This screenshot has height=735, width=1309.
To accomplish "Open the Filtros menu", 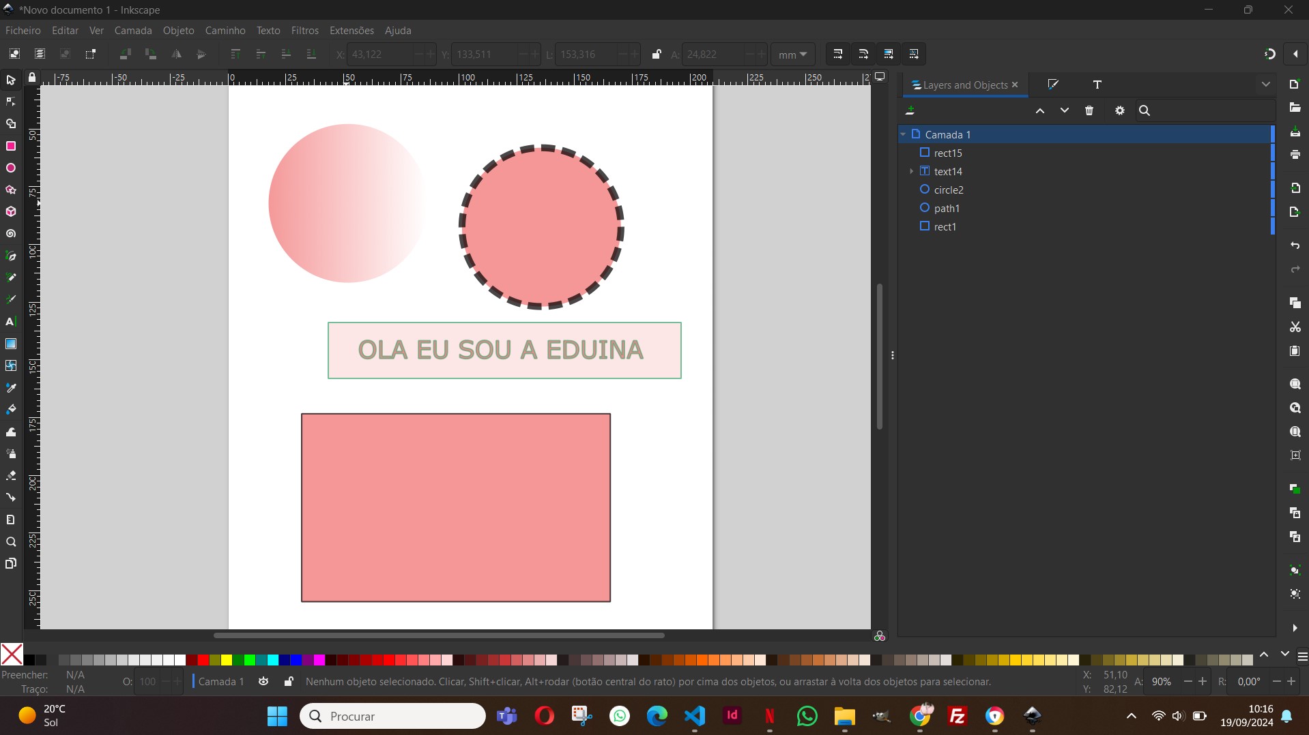I will click(x=305, y=31).
